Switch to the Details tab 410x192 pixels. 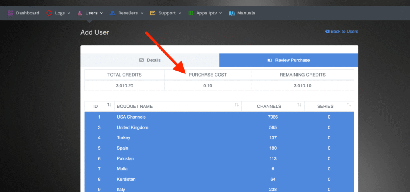(x=150, y=60)
